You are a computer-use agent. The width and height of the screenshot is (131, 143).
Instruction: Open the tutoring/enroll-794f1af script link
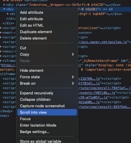coord(105,88)
